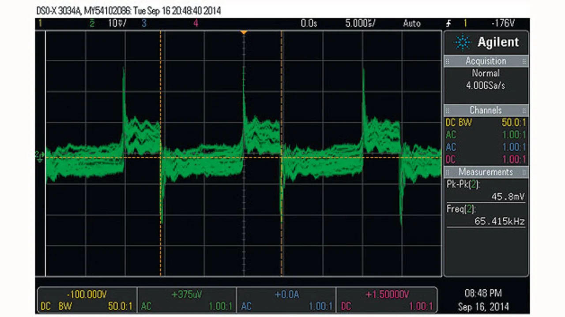The height and width of the screenshot is (317, 565).
Task: Expand the Acquisition panel header
Action: [486, 61]
